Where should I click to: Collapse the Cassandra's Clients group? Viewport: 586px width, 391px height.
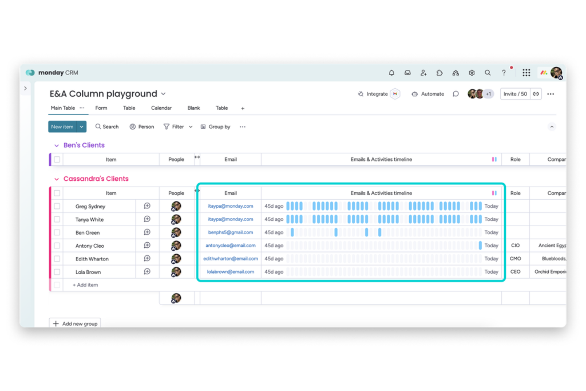57,179
